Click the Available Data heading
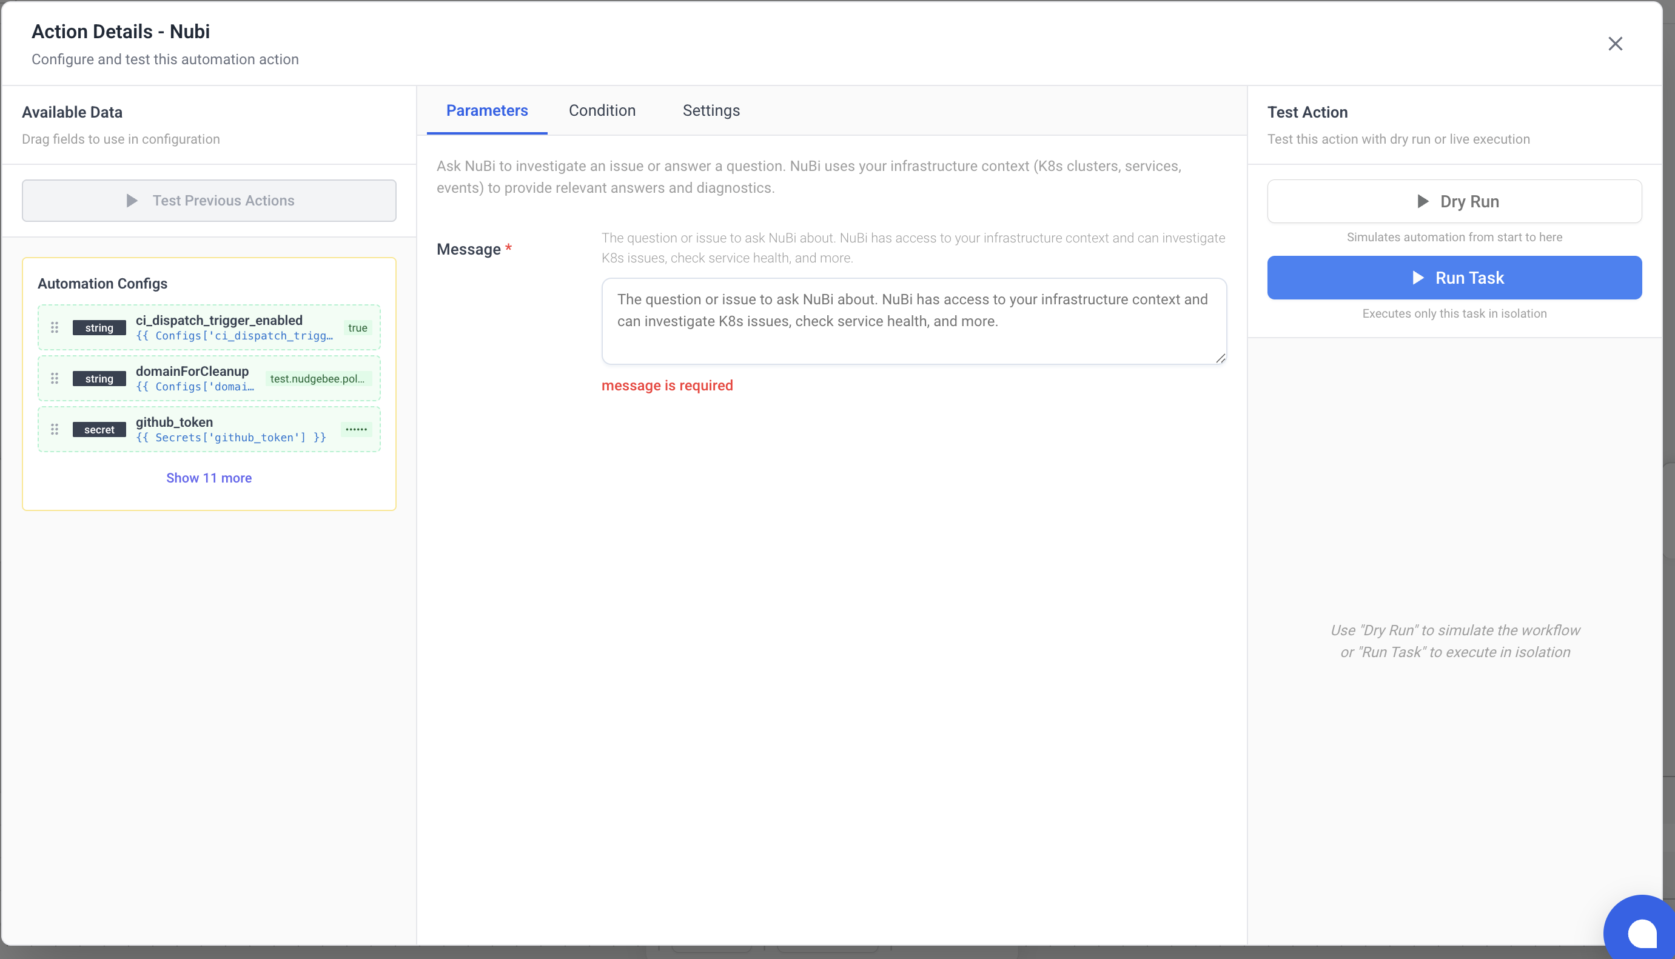Viewport: 1675px width, 959px height. click(72, 112)
